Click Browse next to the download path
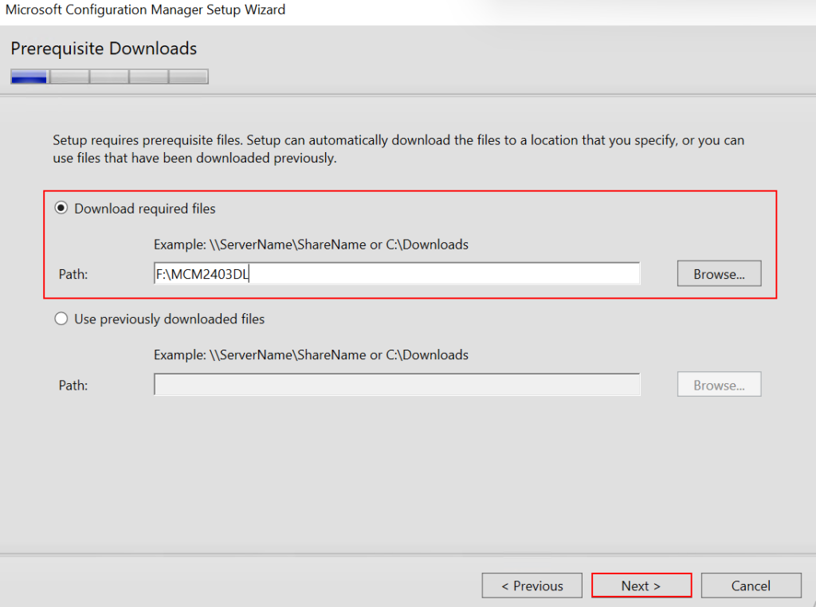Image resolution: width=816 pixels, height=607 pixels. tap(719, 274)
